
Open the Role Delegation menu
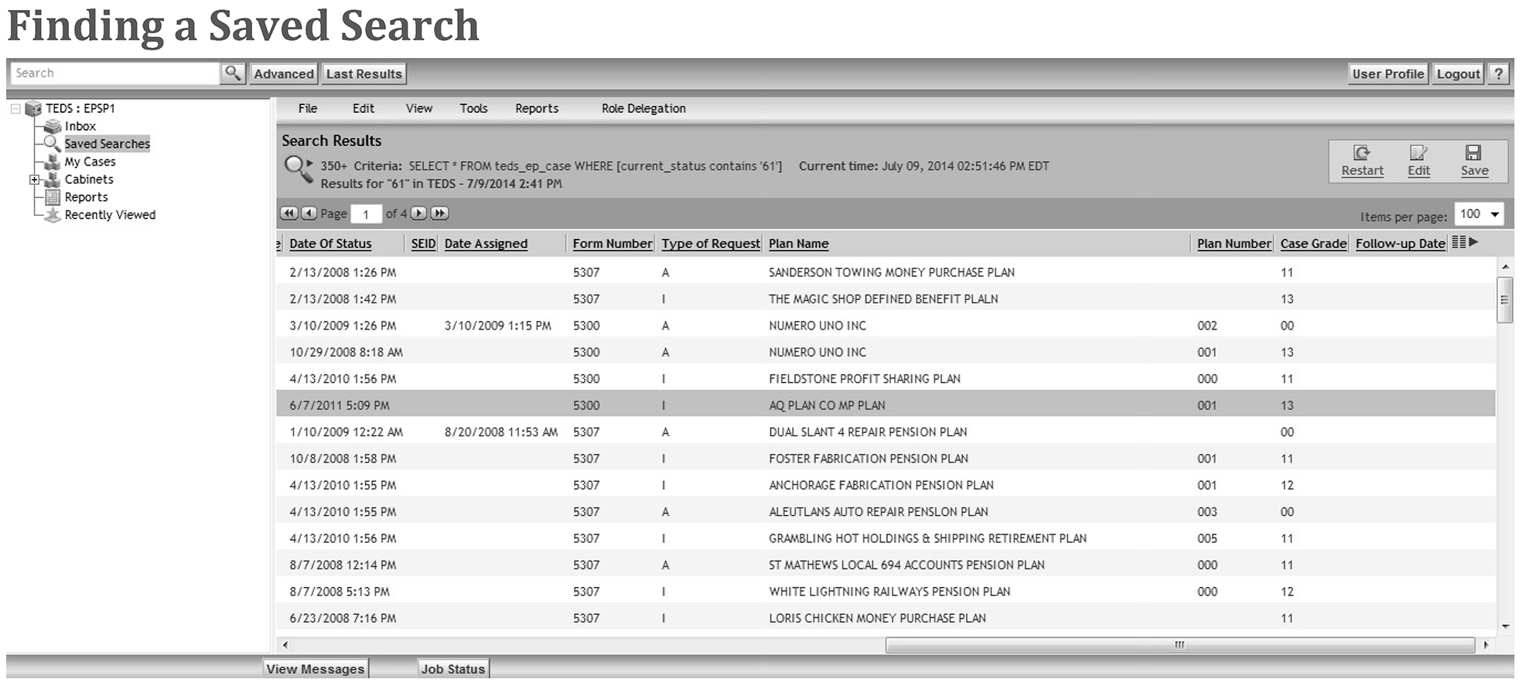(644, 108)
